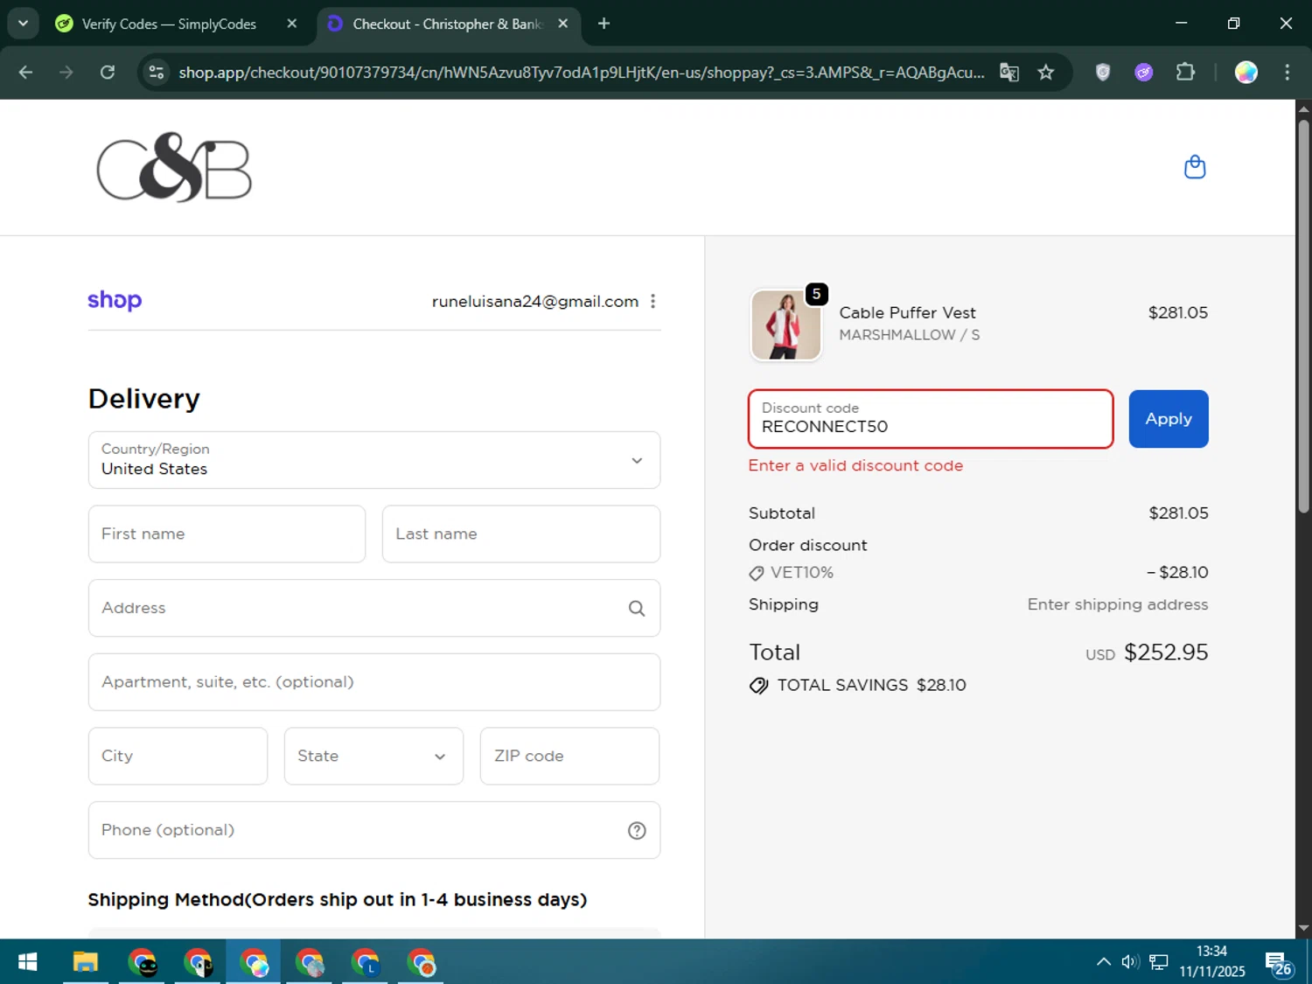The width and height of the screenshot is (1312, 984).
Task: Click the C&B store logo
Action: pos(174,167)
